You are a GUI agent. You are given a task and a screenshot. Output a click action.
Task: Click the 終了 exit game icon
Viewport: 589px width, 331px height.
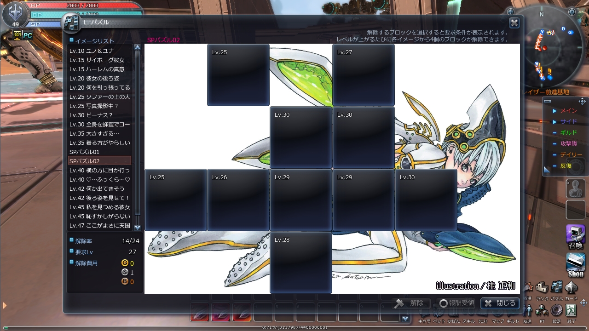pos(571,310)
